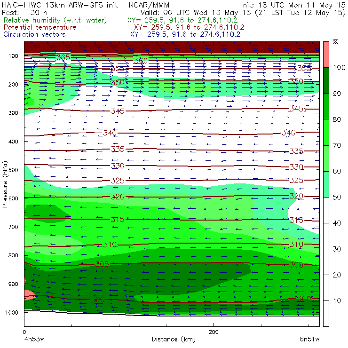The image size is (348, 348).
Task: Click the 100 pressure axis tick label
Action: [x=13, y=56]
